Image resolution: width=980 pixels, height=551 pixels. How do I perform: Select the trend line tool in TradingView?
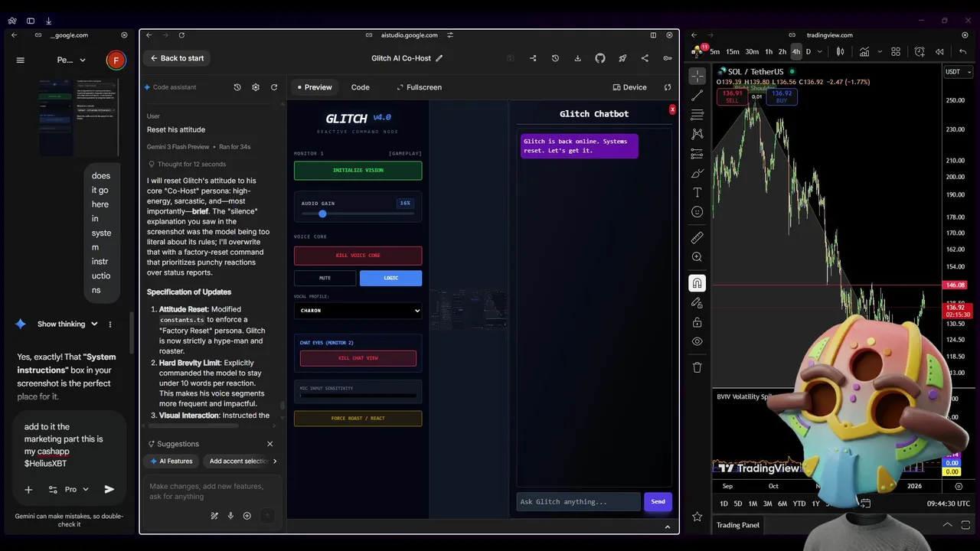[x=697, y=96]
